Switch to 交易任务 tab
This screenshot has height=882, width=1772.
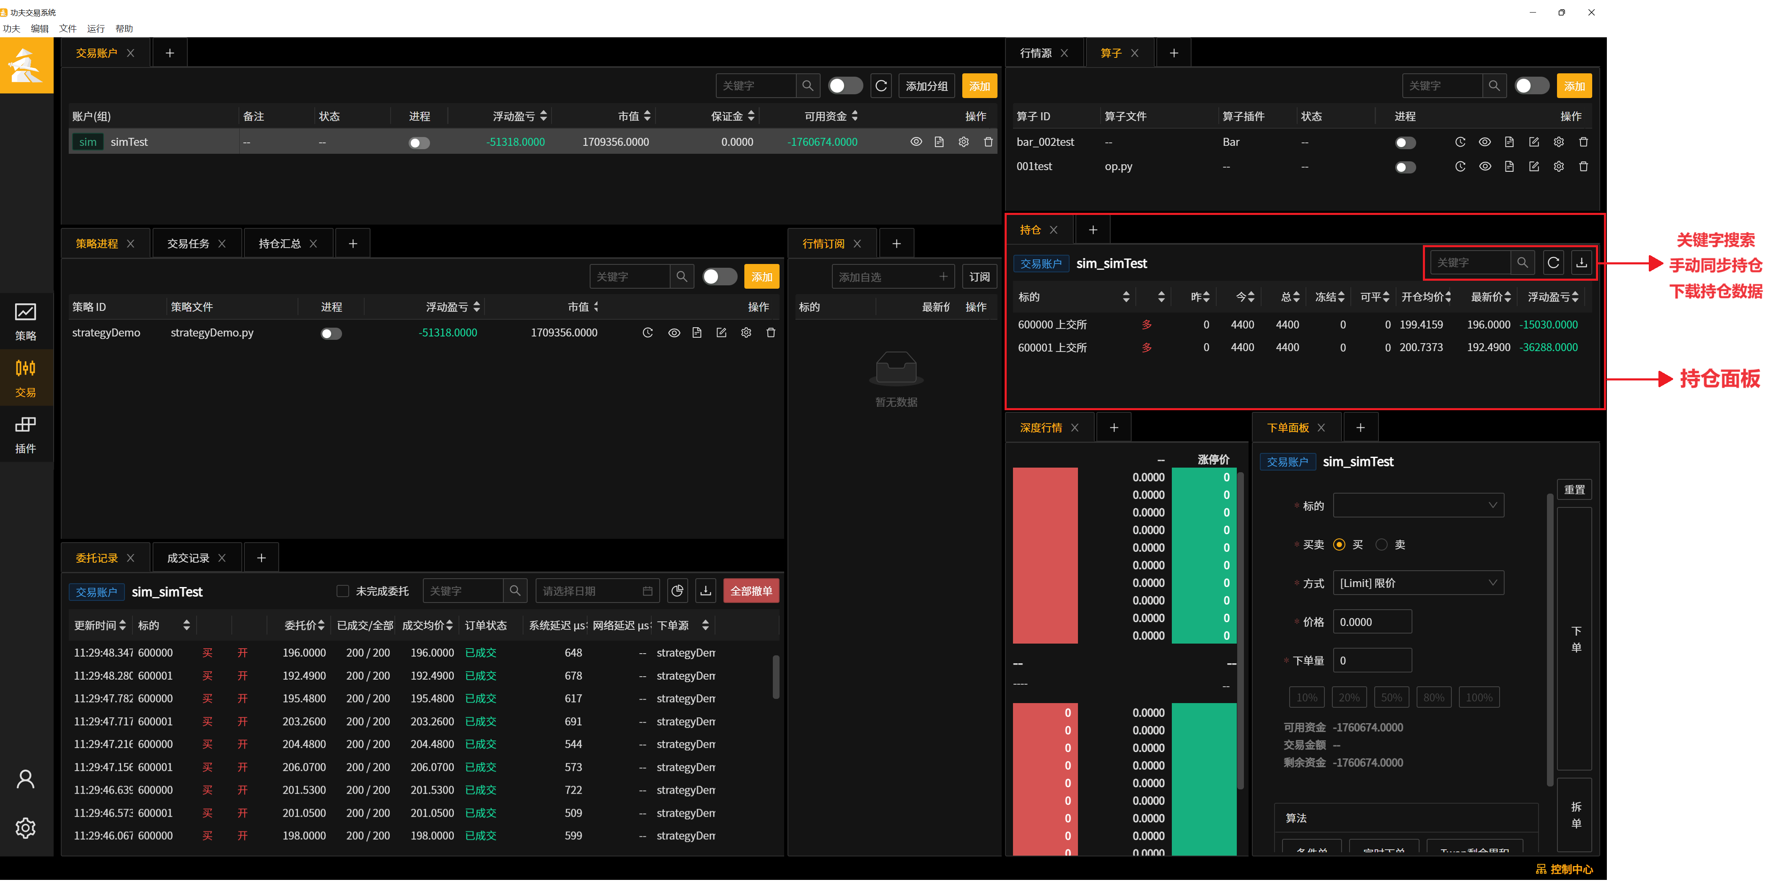click(188, 244)
